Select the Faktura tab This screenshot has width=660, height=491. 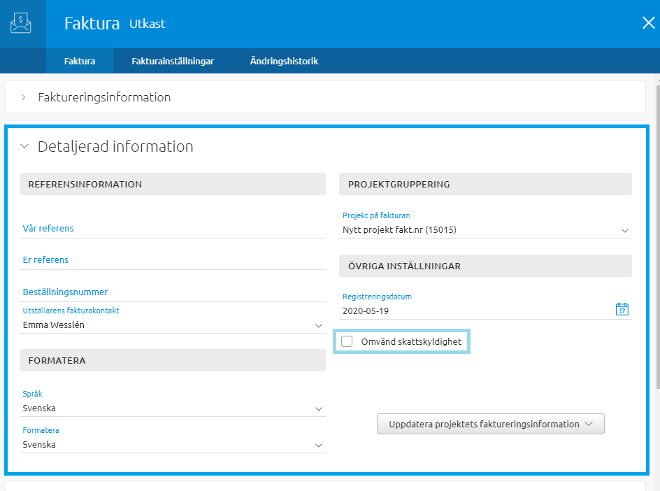coord(80,62)
